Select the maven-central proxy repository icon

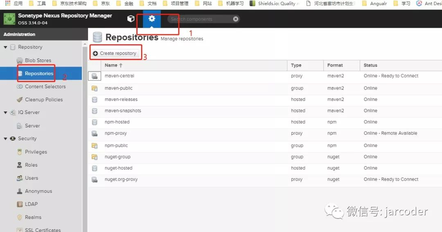(x=95, y=76)
